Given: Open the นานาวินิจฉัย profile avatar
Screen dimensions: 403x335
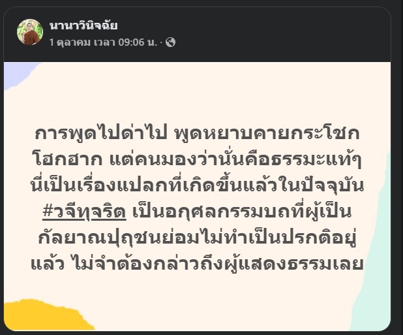Looking at the screenshot, I should [30, 32].
